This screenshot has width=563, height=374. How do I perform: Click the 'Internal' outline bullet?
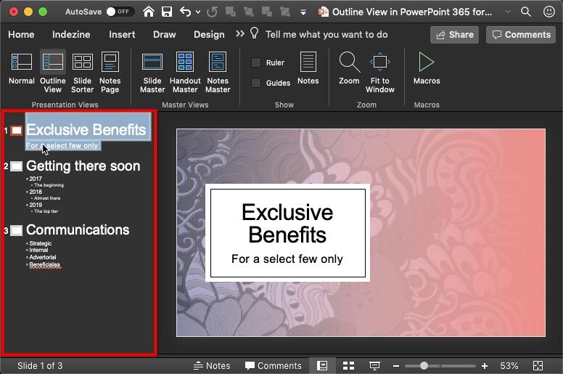tap(38, 250)
